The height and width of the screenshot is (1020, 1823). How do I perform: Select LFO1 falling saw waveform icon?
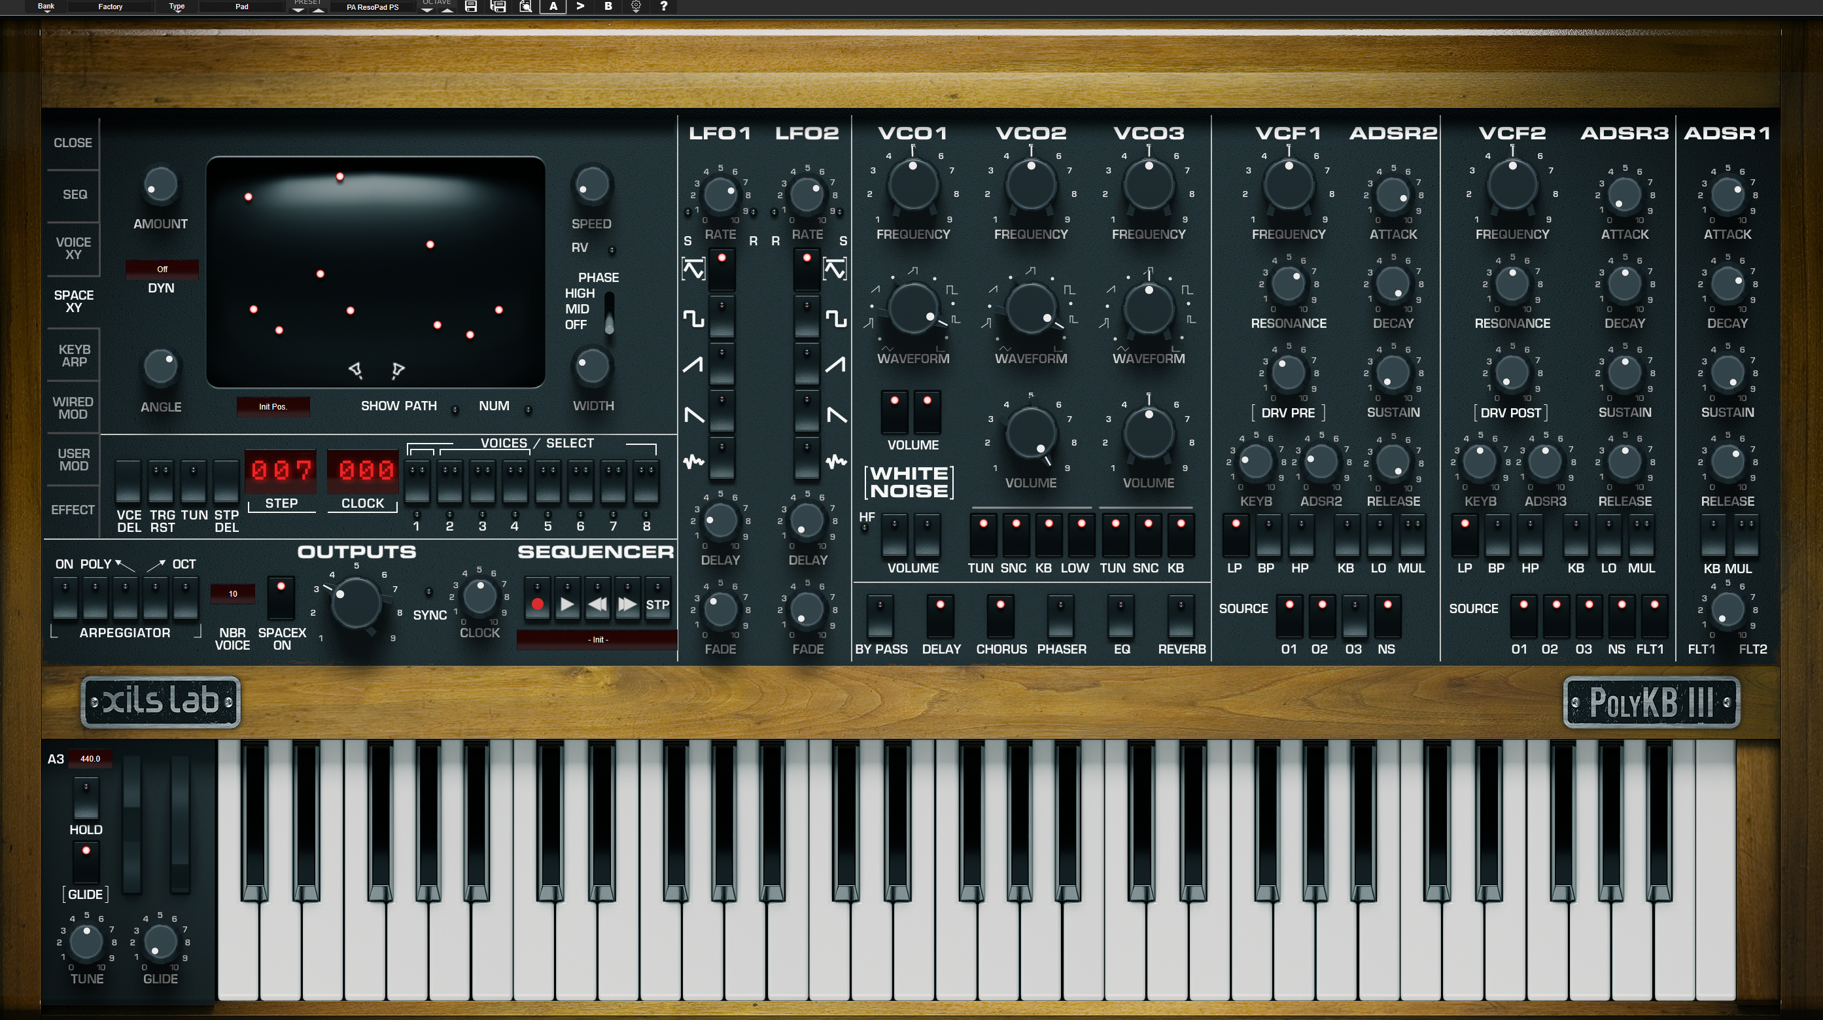click(x=693, y=414)
